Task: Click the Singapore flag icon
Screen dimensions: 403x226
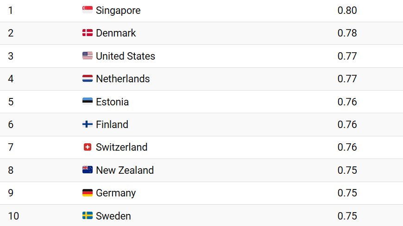Action: point(88,10)
